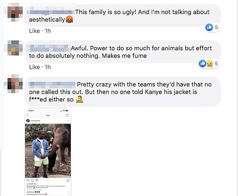The height and width of the screenshot is (196, 238).
Task: Click the blurred author name on 'Pretty crazy' comment
Action: pyautogui.click(x=52, y=85)
